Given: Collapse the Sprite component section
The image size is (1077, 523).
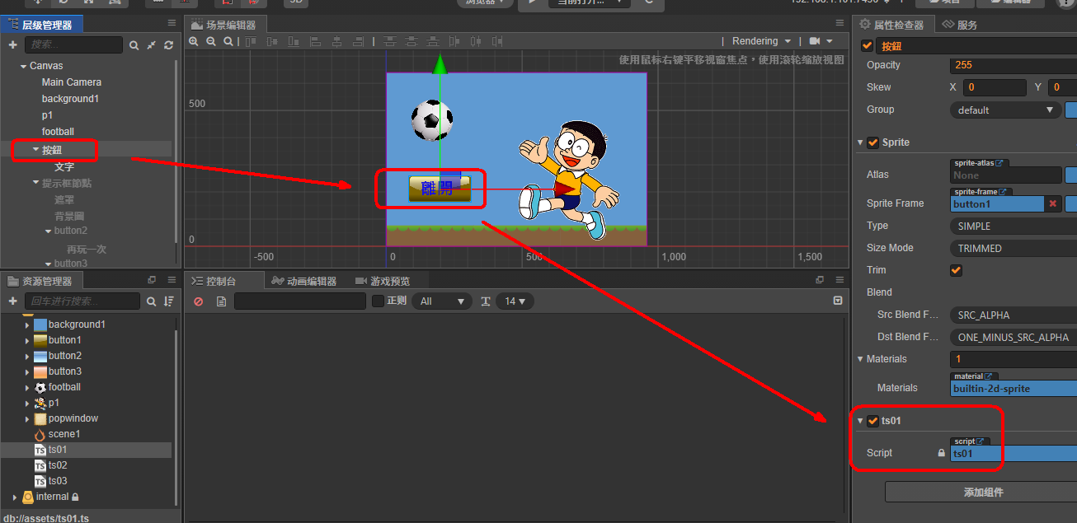Looking at the screenshot, I should (x=861, y=142).
